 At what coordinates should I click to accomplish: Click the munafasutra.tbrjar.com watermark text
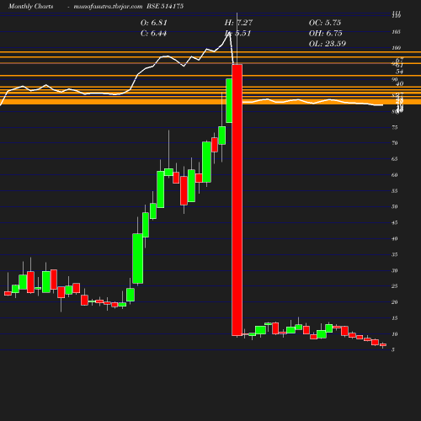108,6
